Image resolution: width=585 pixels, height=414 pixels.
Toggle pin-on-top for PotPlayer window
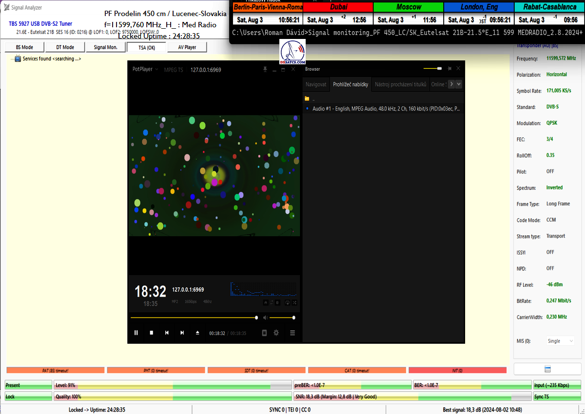265,69
